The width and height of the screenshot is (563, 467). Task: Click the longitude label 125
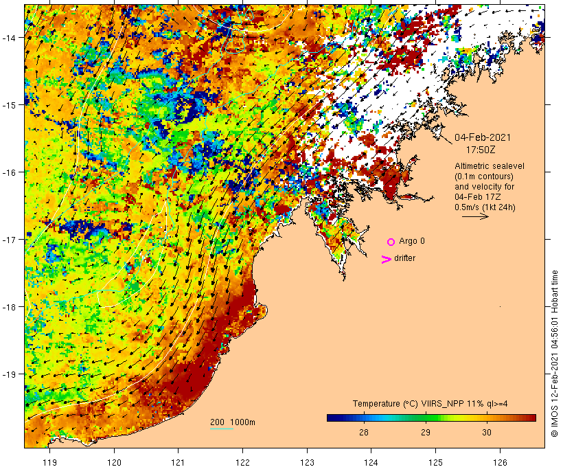point(435,462)
